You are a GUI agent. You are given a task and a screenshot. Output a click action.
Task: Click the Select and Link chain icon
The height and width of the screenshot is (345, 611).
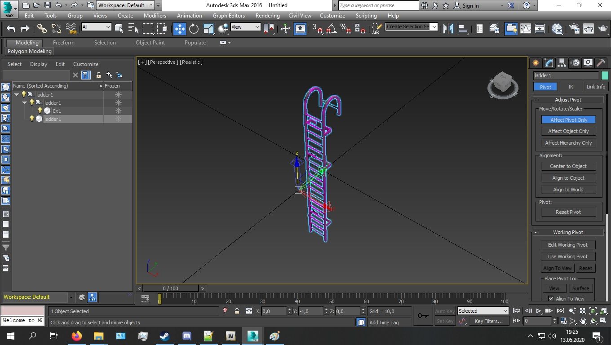click(42, 29)
